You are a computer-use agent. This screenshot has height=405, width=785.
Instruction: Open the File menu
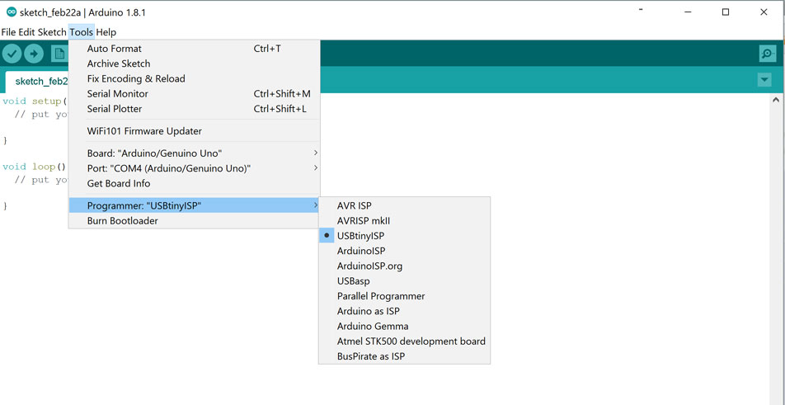8,32
